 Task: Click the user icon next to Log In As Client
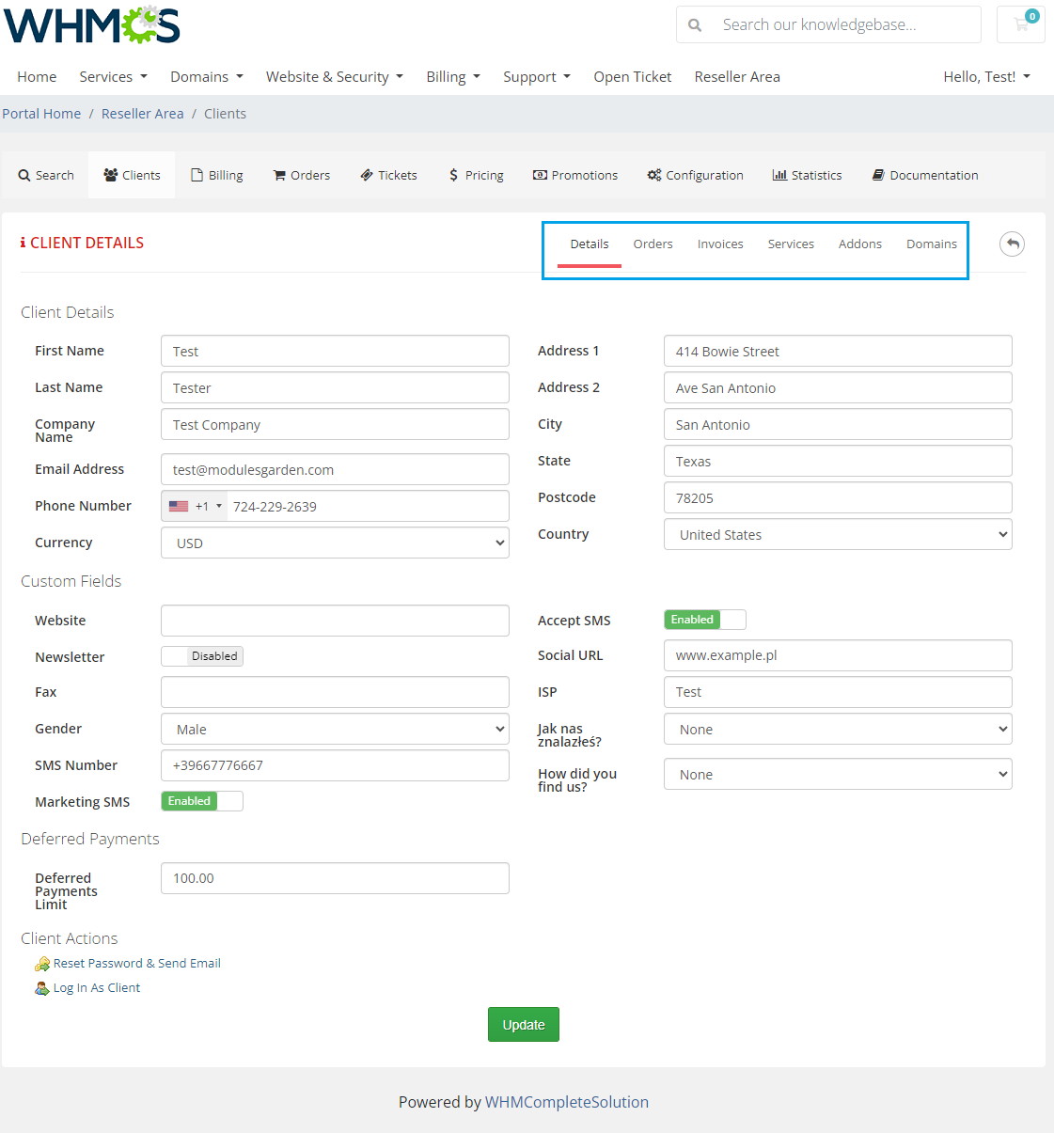click(x=42, y=988)
